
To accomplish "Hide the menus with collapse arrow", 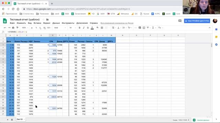I will [209, 28].
